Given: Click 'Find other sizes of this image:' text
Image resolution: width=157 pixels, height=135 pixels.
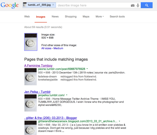Looking at the screenshot, I should coord(59,45).
